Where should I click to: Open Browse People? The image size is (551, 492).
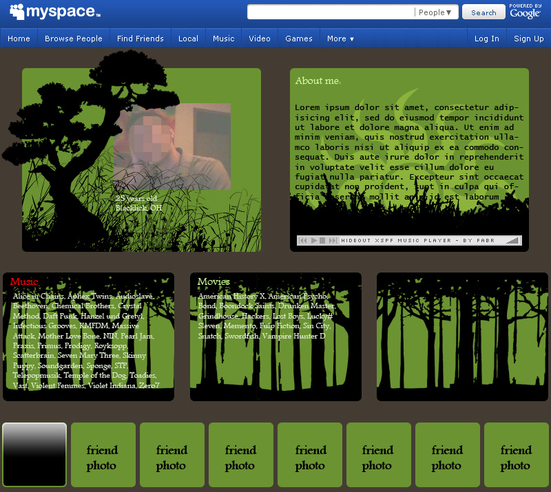pos(74,39)
